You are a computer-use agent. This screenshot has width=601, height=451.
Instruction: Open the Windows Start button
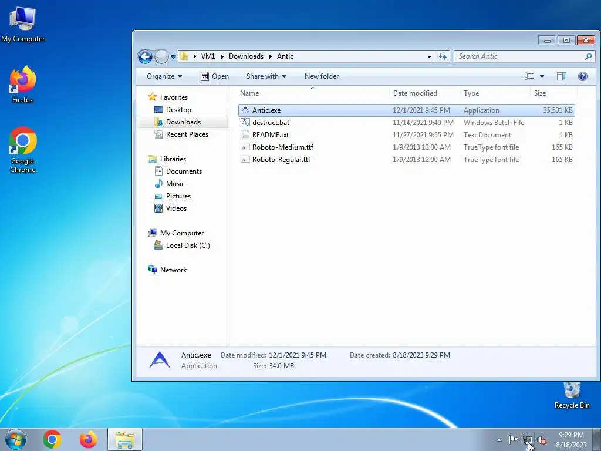(x=16, y=439)
